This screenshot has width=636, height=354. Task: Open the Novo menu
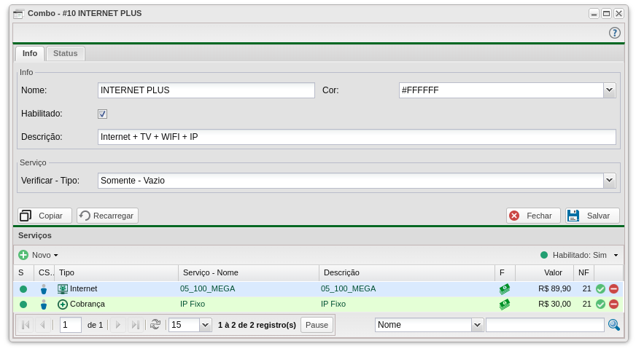39,255
